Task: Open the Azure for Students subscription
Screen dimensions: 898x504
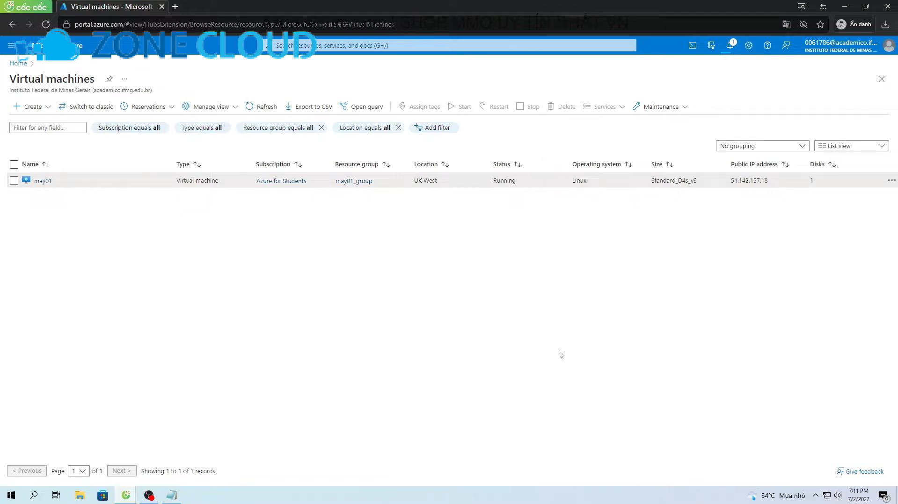Action: [281, 180]
